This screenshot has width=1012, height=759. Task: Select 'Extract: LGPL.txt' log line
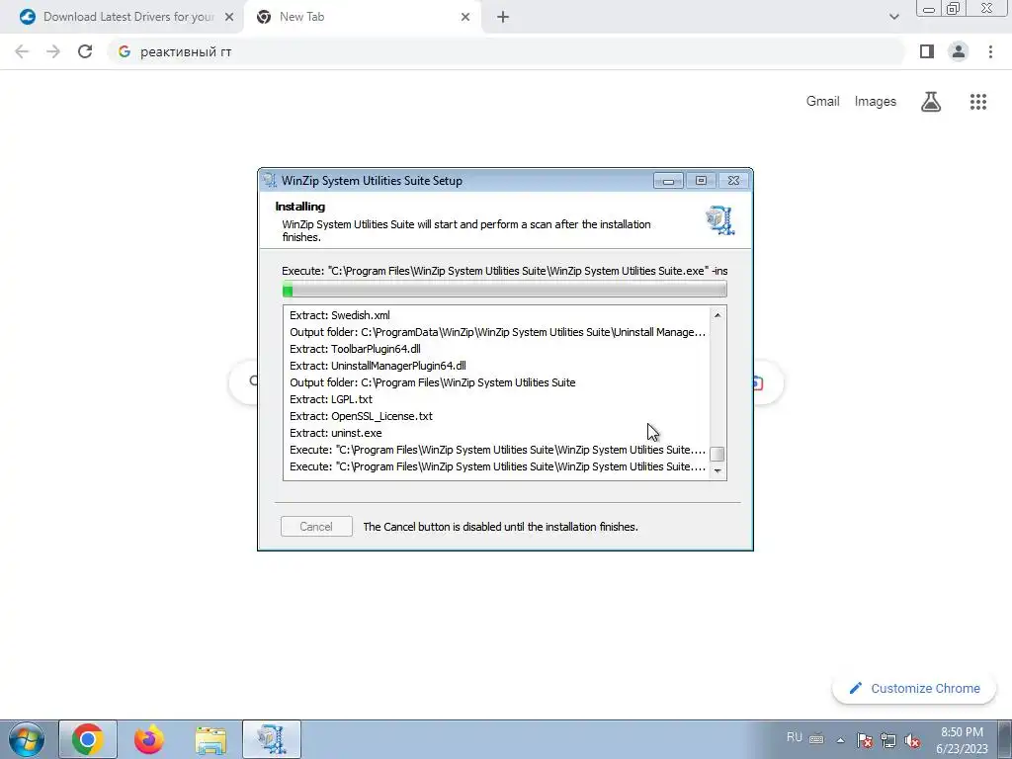coord(330,399)
